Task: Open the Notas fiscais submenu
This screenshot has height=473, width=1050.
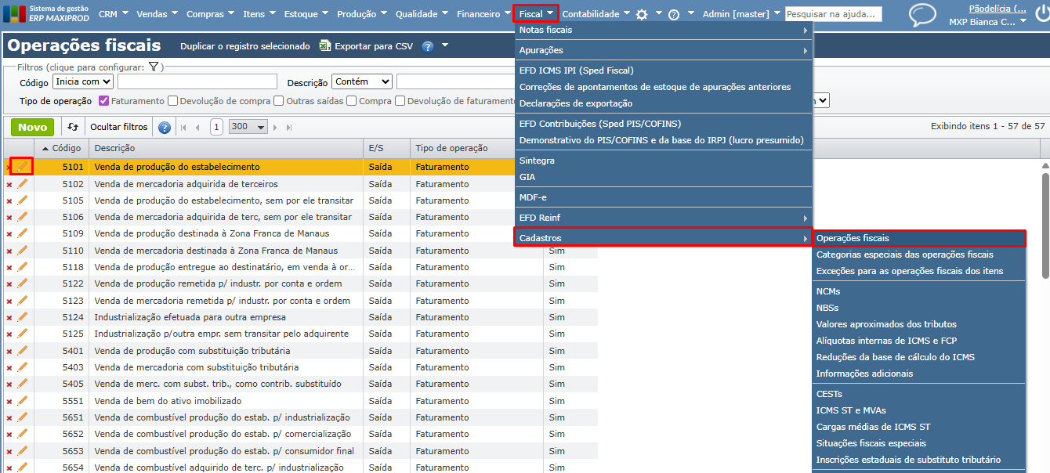Action: tap(663, 30)
